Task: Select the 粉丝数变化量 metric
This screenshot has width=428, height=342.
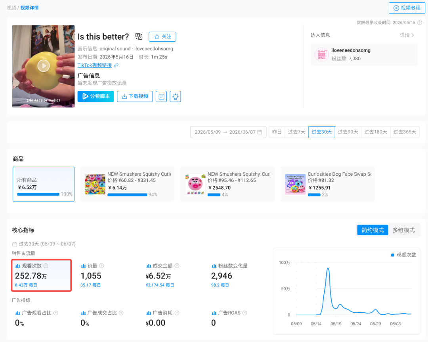Action: click(229, 275)
